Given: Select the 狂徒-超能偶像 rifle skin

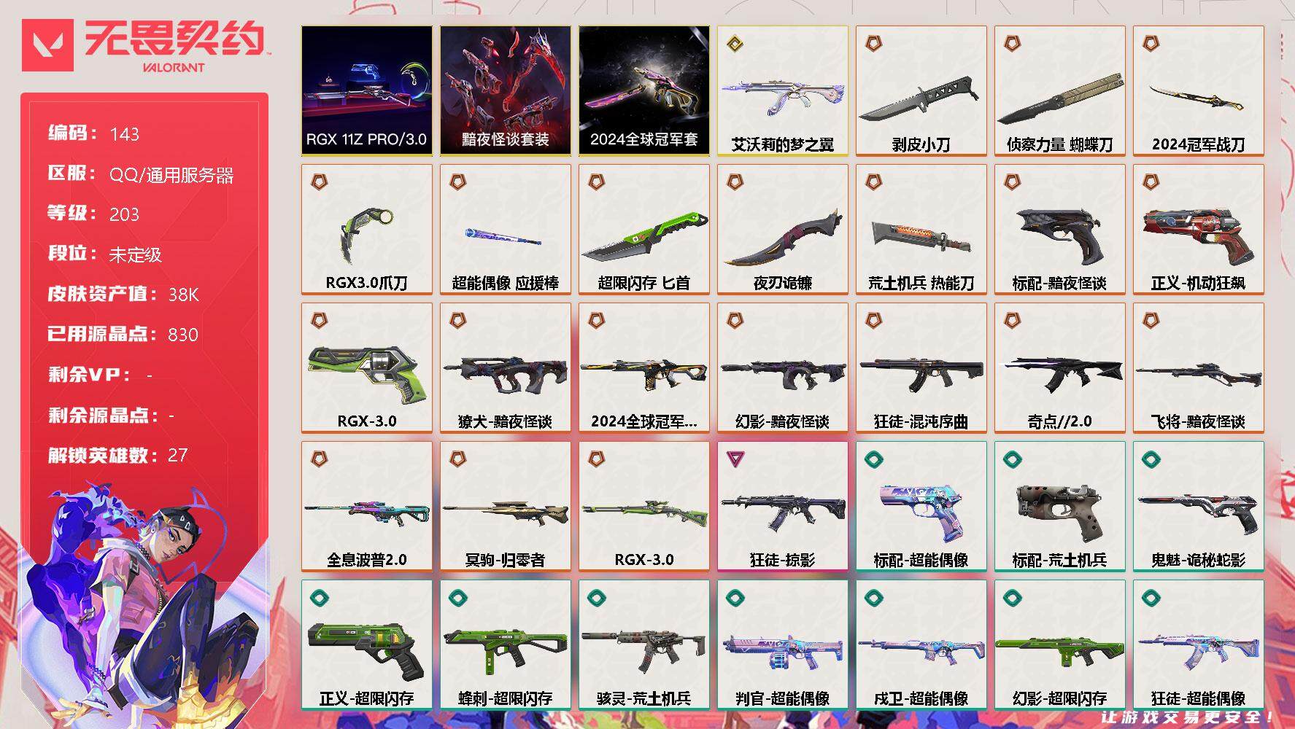Looking at the screenshot, I should tap(1198, 644).
